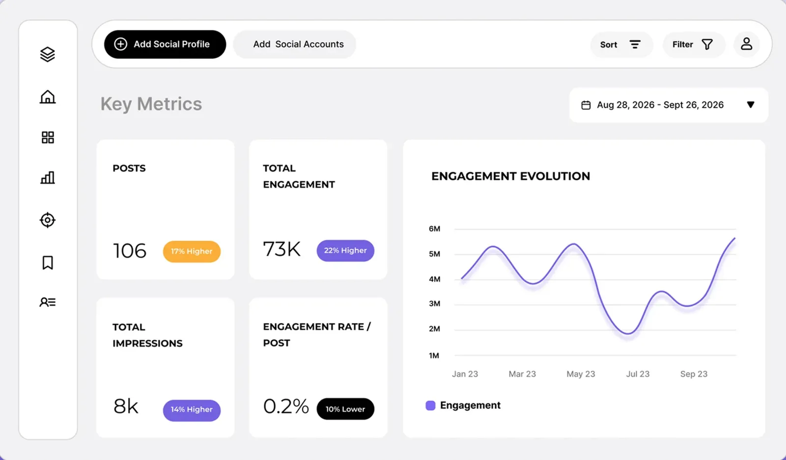
Task: Expand the date range dropdown arrow
Action: [x=751, y=105]
